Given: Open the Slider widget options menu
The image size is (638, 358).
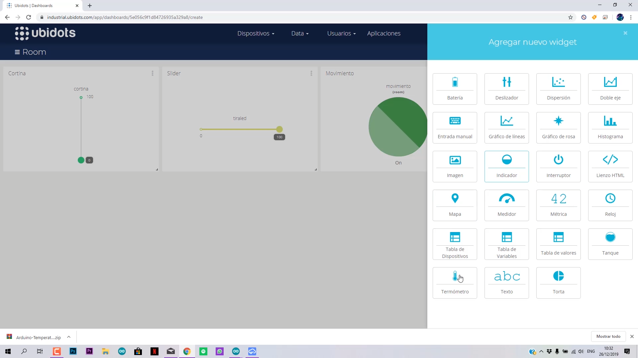Looking at the screenshot, I should coord(311,73).
